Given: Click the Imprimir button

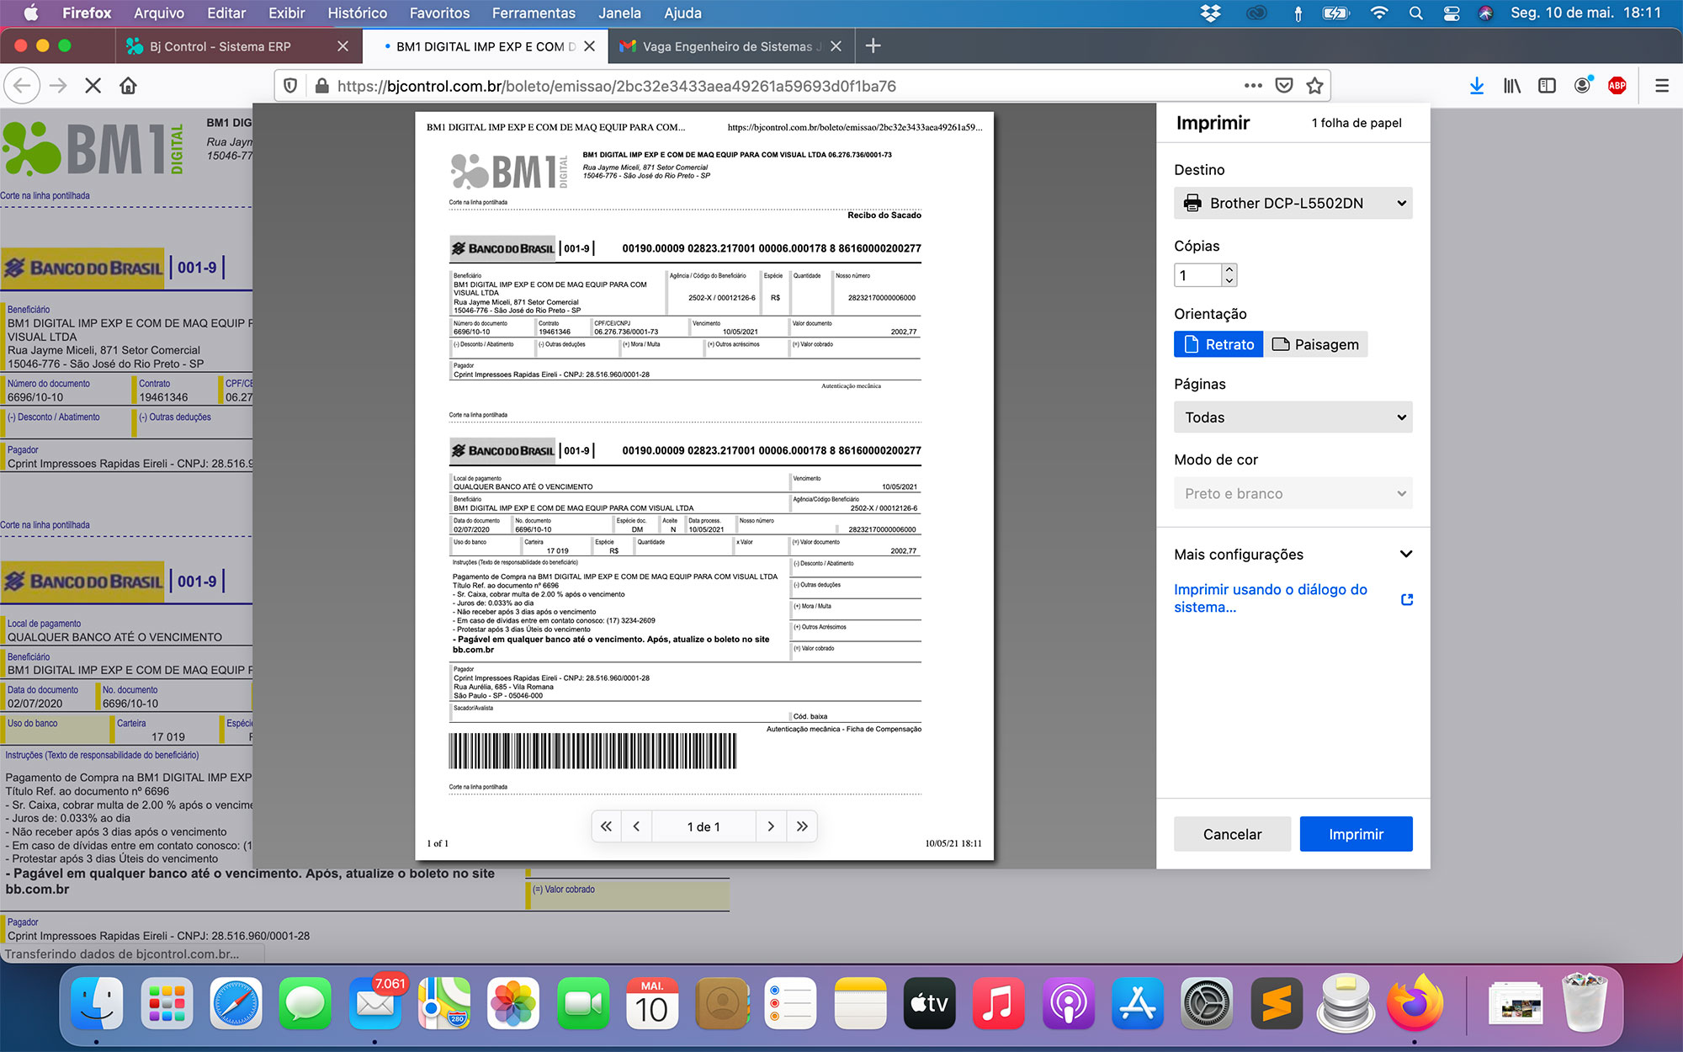Looking at the screenshot, I should pyautogui.click(x=1356, y=834).
